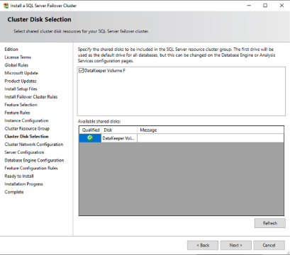Image resolution: width=290 pixels, height=255 pixels.
Task: Select the Server Configuration step
Action: [x=24, y=152]
